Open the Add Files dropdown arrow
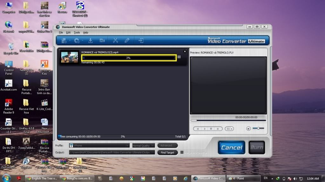This screenshot has height=182, width=325. tap(70, 41)
